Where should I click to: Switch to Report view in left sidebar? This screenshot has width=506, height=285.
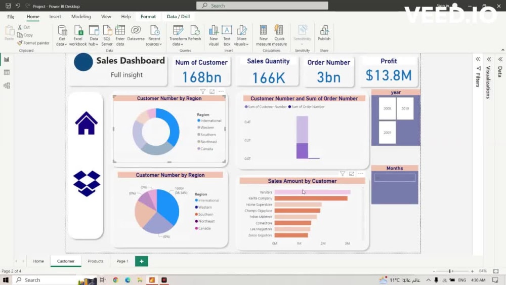click(7, 59)
